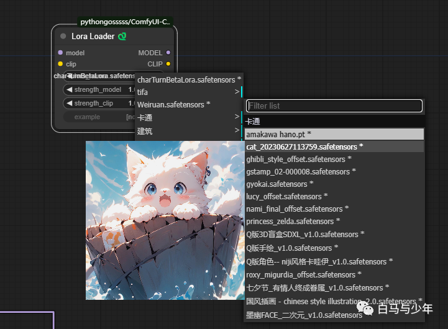Screen dimensions: 448x329
Task: Click the purple MODEL output socket
Action: coord(168,53)
